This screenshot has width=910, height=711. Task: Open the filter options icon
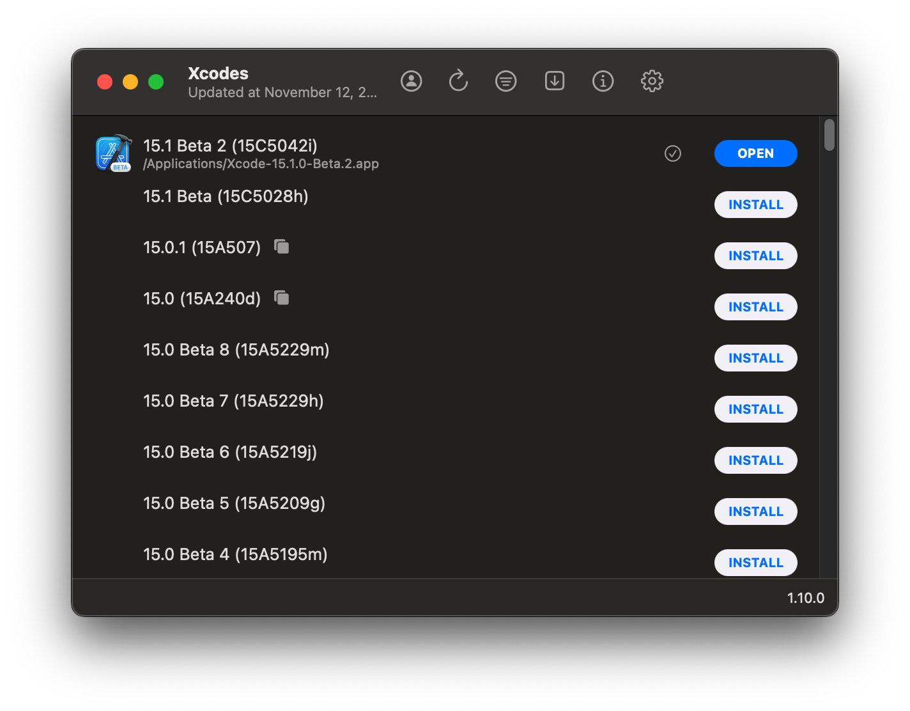(x=506, y=81)
